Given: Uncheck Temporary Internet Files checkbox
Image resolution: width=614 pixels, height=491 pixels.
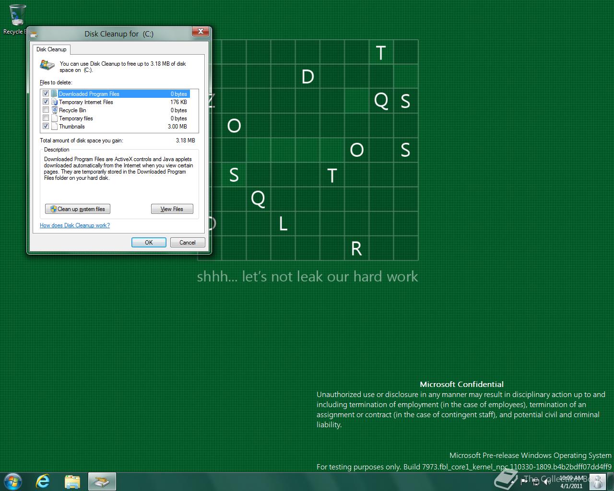Looking at the screenshot, I should point(46,102).
